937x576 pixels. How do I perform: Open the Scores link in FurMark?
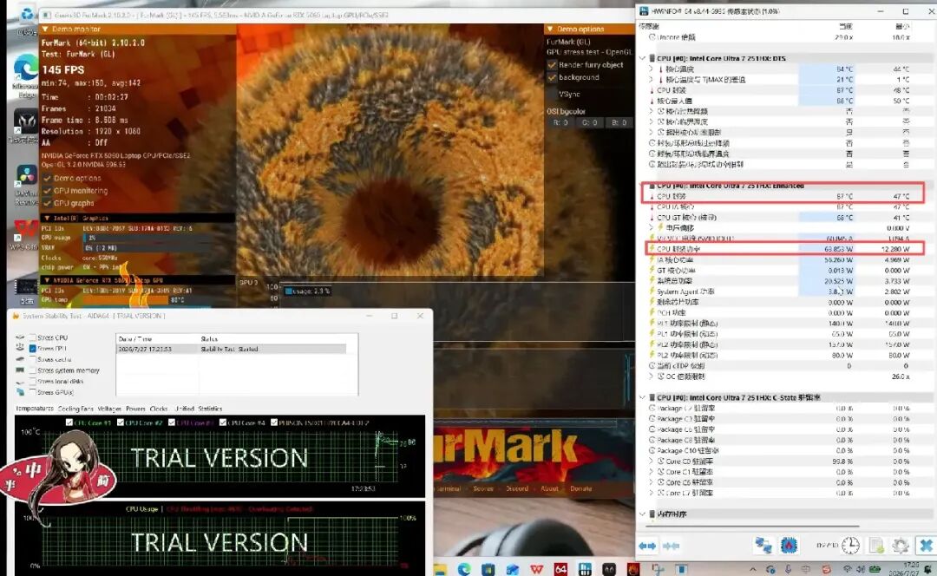tap(483, 488)
